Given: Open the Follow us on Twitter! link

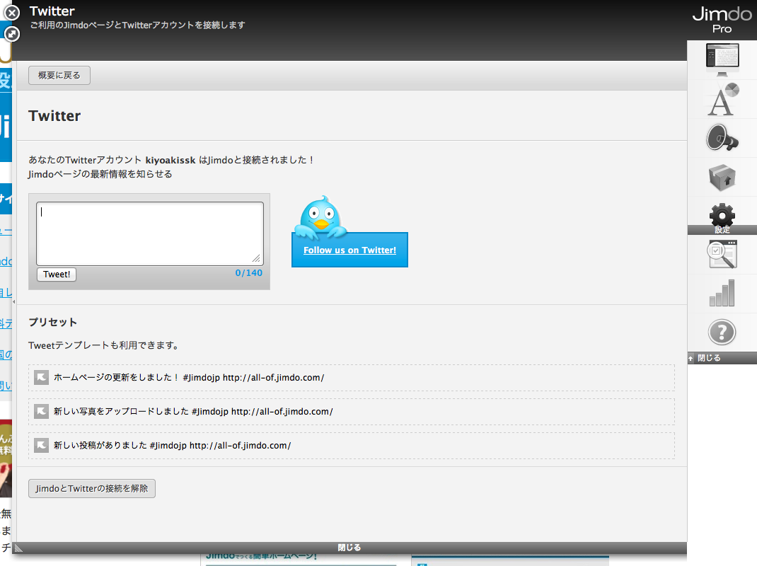Looking at the screenshot, I should click(349, 250).
